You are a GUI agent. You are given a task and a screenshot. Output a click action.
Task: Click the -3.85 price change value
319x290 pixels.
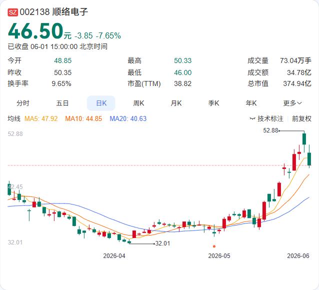[x=83, y=36]
